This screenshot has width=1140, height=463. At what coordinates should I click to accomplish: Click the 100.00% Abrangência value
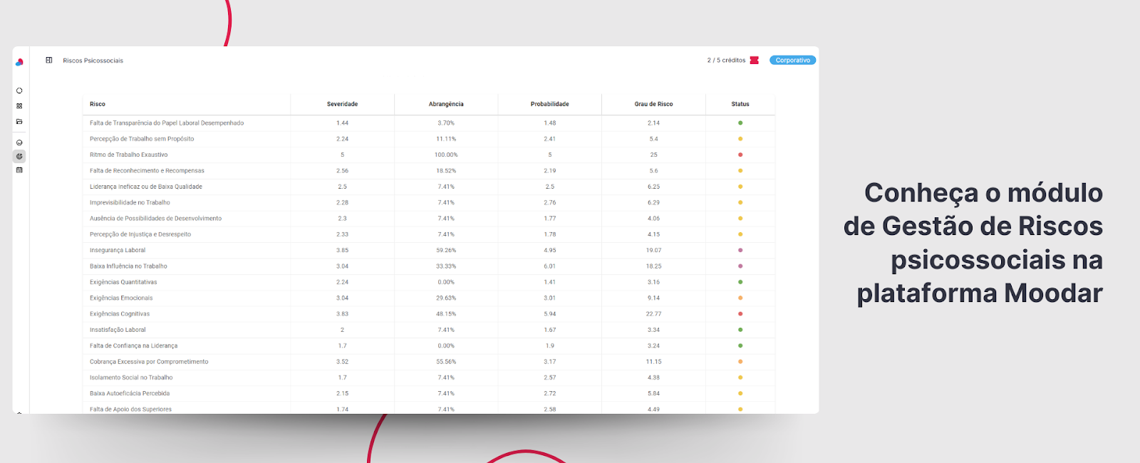pyautogui.click(x=446, y=155)
